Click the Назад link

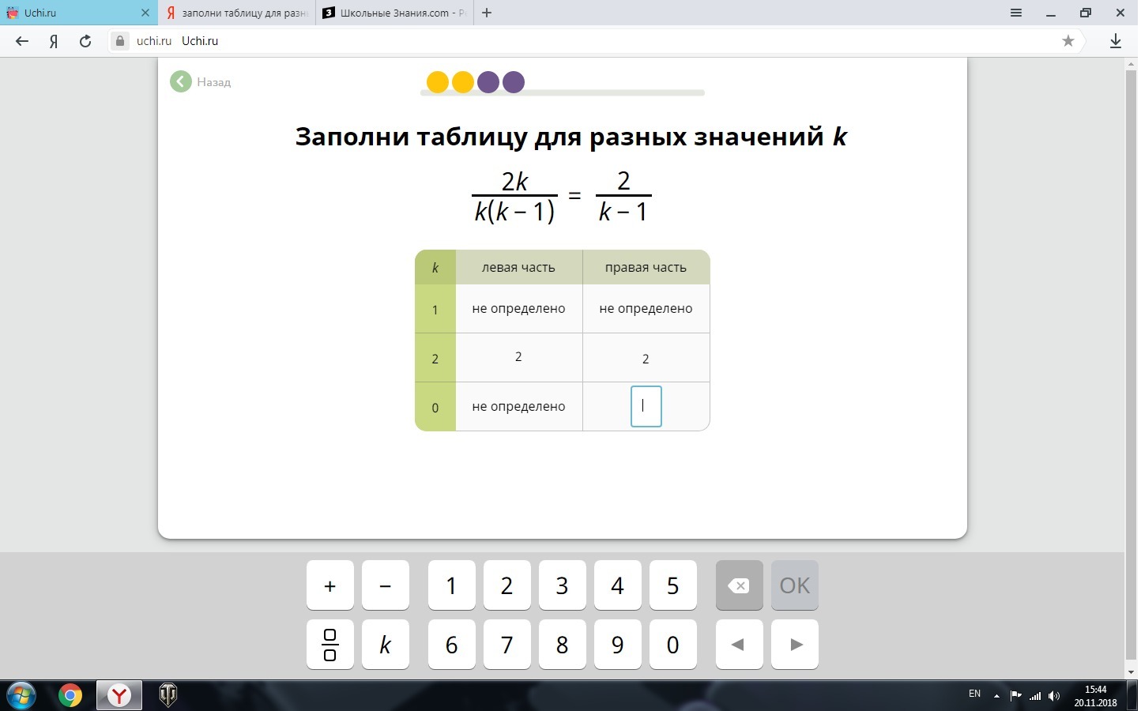click(x=213, y=82)
